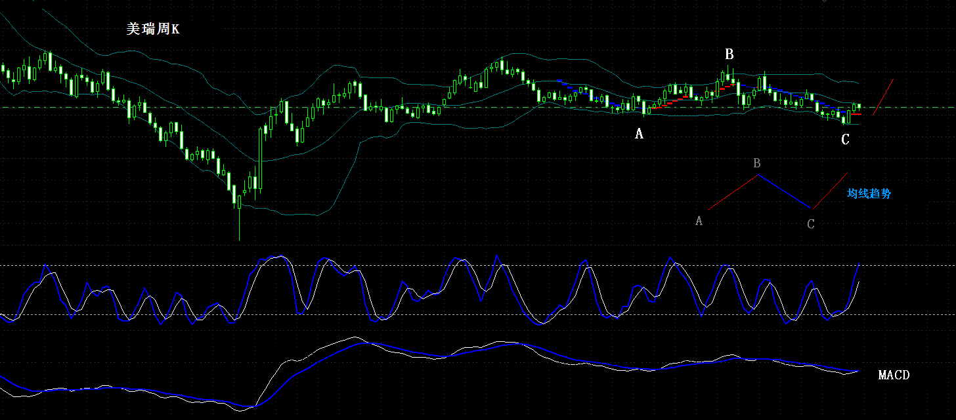The image size is (956, 420).
Task: Click gray B in the trend diagram
Action: click(757, 163)
